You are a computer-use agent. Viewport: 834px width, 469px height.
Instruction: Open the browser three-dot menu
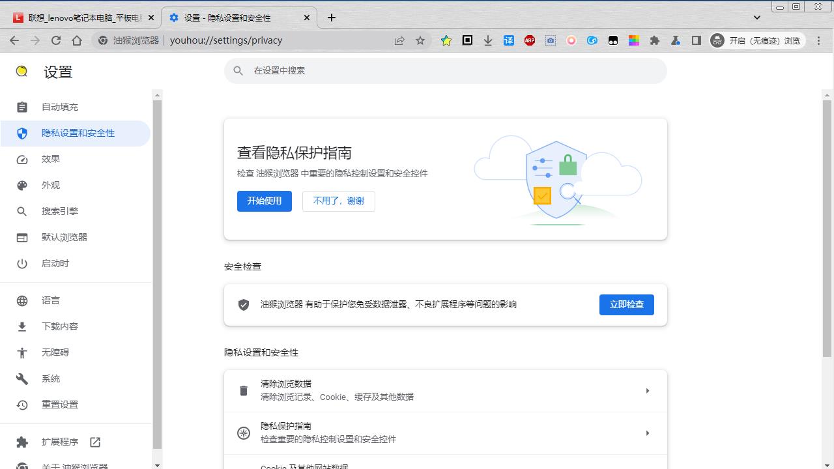[x=819, y=40]
